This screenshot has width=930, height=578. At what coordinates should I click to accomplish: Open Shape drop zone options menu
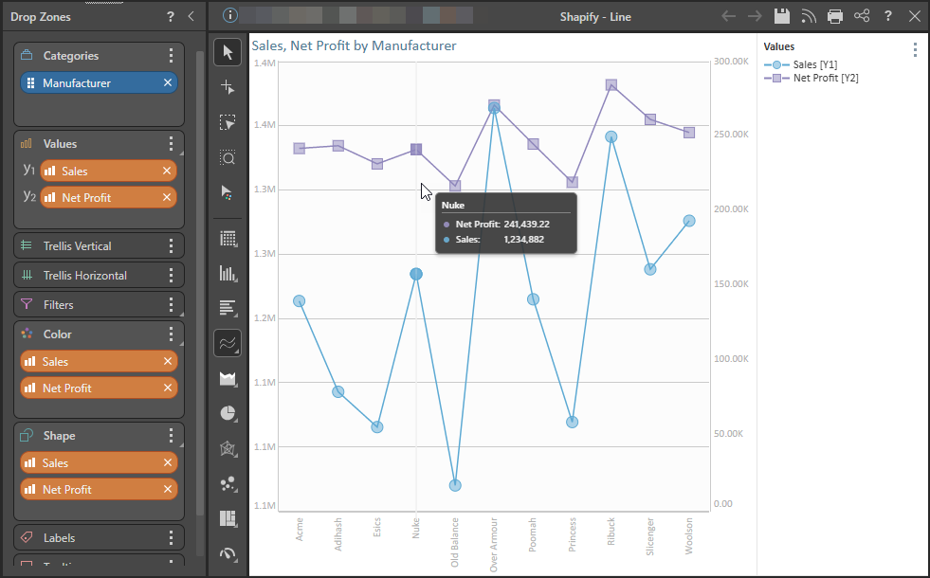click(171, 436)
